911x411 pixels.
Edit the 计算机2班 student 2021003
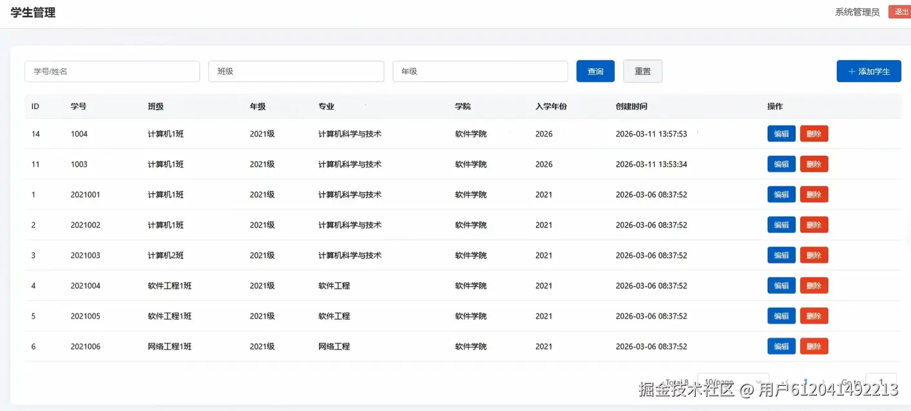[x=782, y=255]
